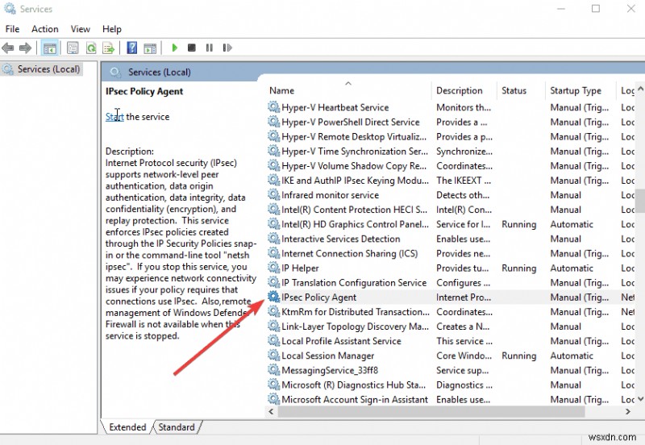Click gear icon of Hyper-V PowerShell Direct Service
The height and width of the screenshot is (445, 645).
click(273, 122)
